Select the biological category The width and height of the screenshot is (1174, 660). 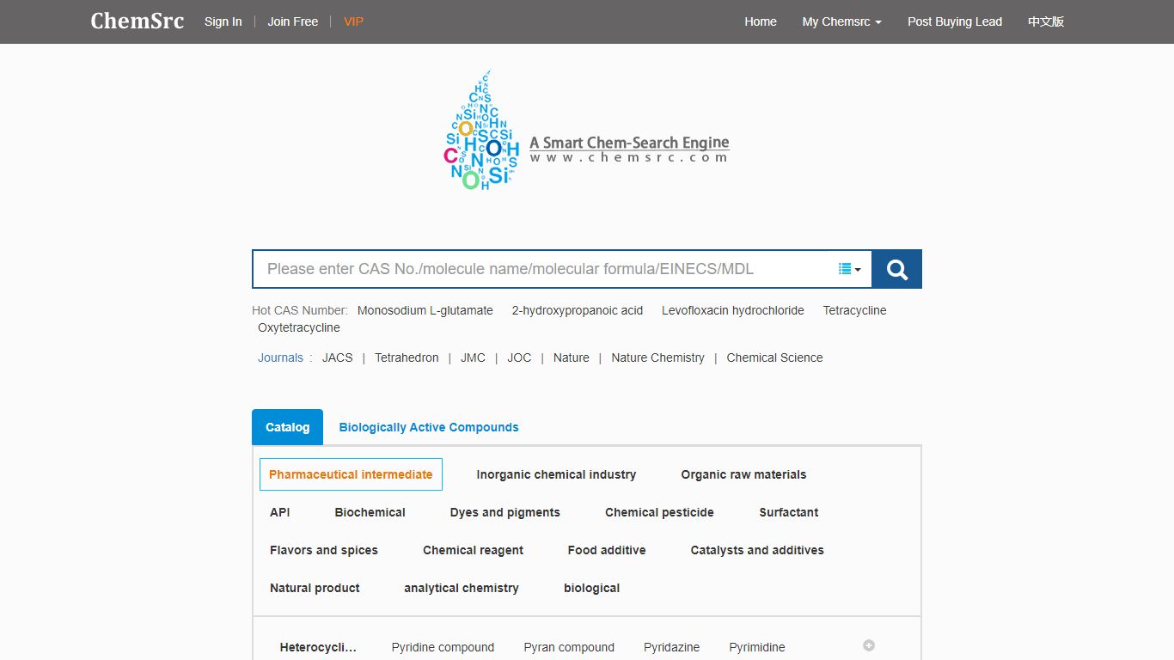coord(591,588)
